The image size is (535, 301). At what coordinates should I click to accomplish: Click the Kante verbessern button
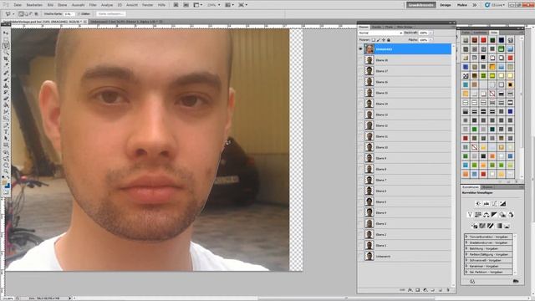pos(111,14)
